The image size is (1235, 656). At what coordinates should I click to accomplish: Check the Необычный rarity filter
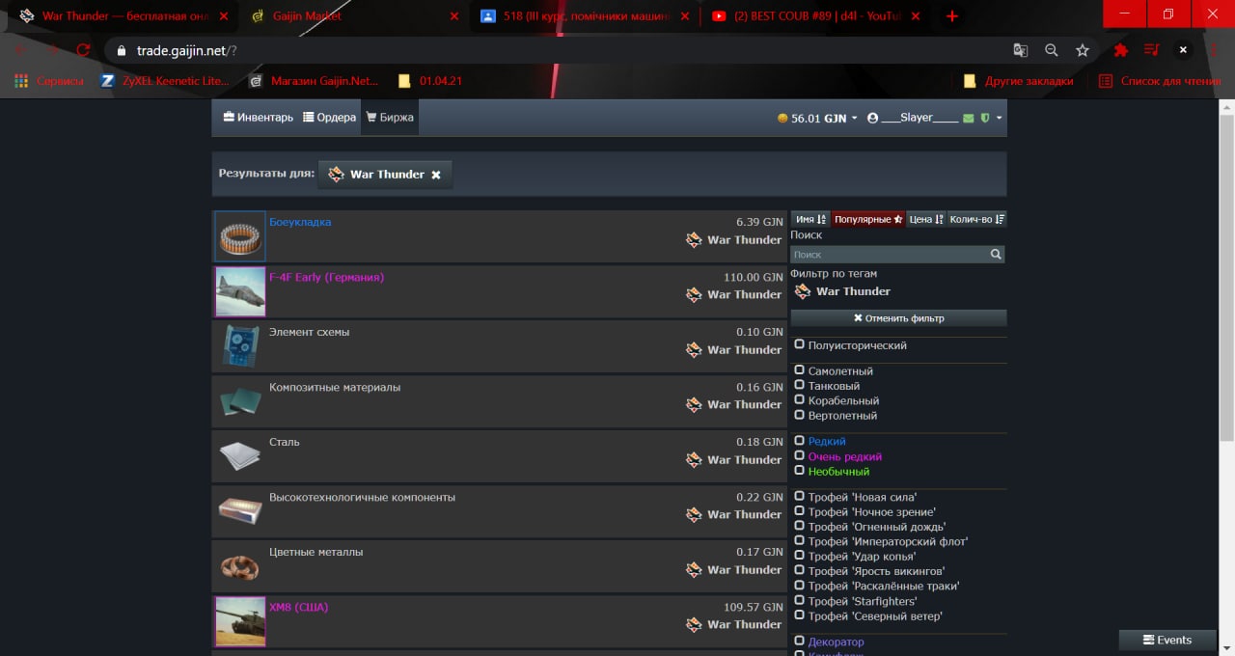click(x=799, y=471)
